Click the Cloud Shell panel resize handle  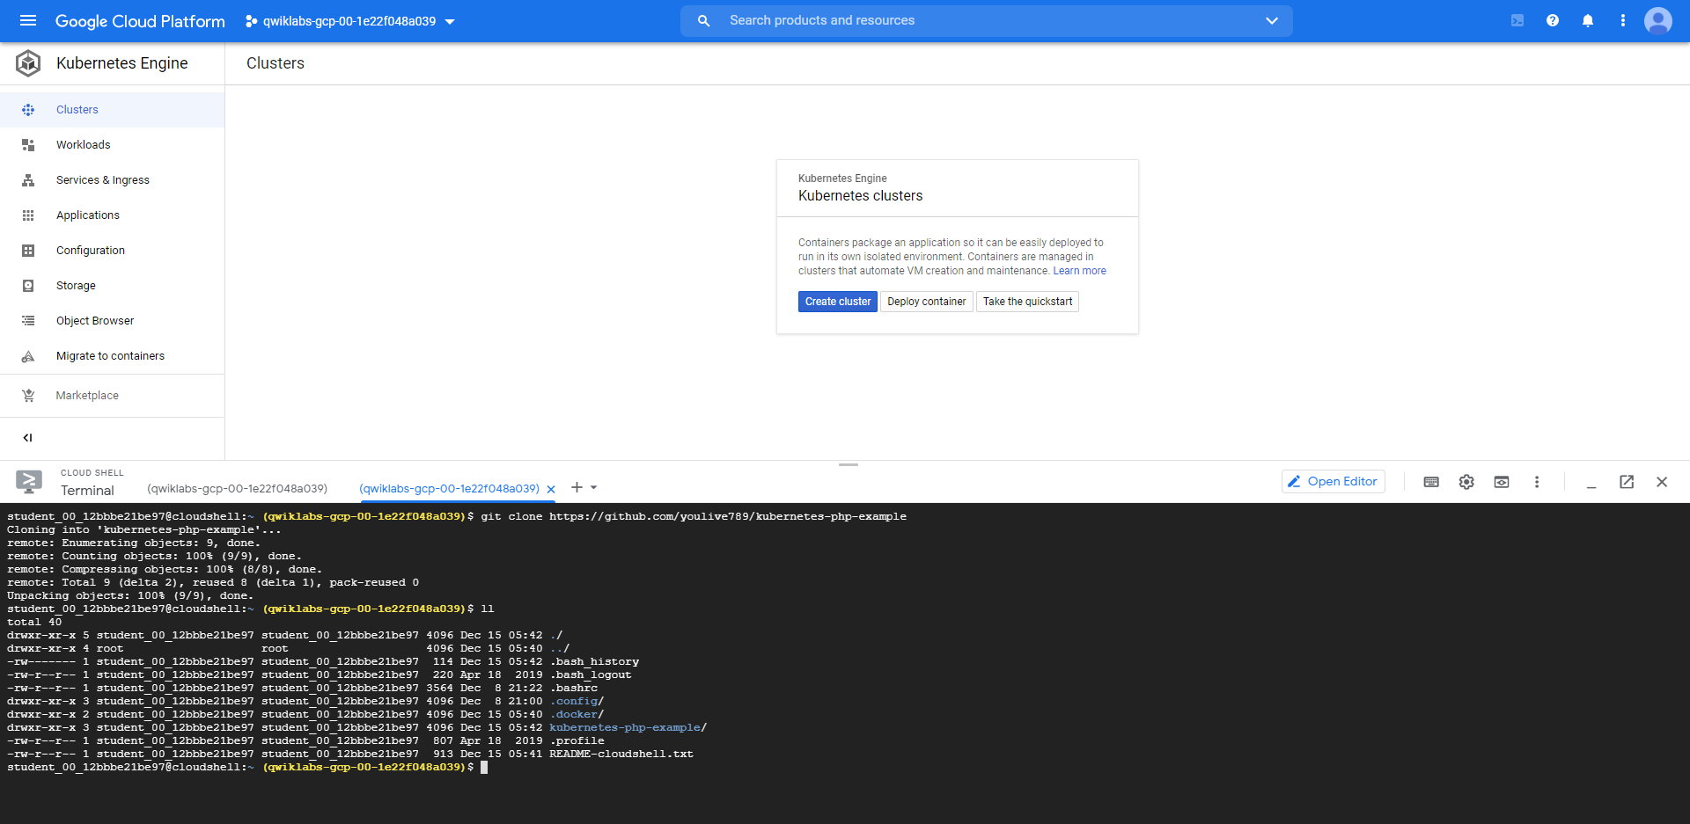tap(849, 464)
